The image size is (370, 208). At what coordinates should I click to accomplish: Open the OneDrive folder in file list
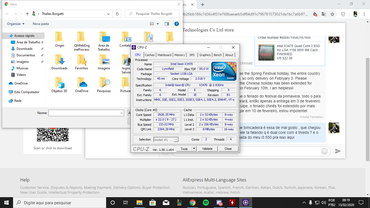tap(82, 85)
